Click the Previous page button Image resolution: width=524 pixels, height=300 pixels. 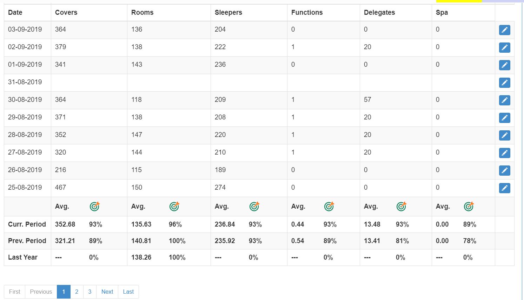[x=41, y=292]
